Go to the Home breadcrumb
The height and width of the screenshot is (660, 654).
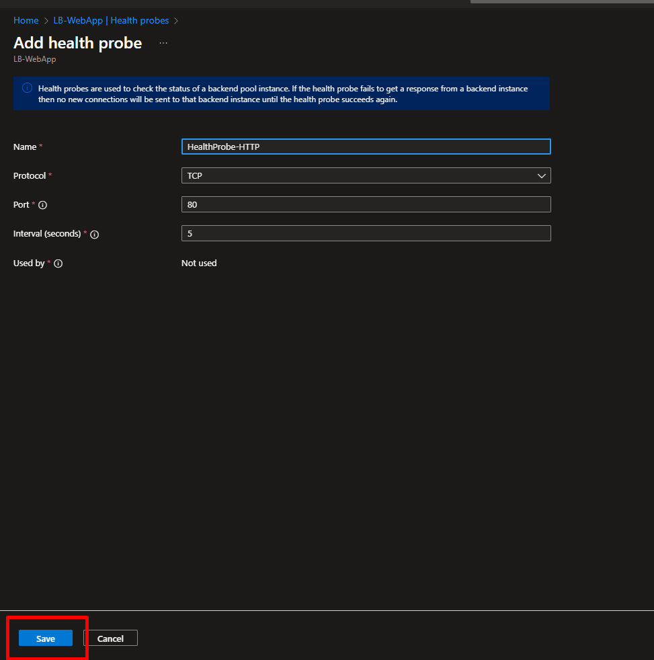tap(26, 21)
